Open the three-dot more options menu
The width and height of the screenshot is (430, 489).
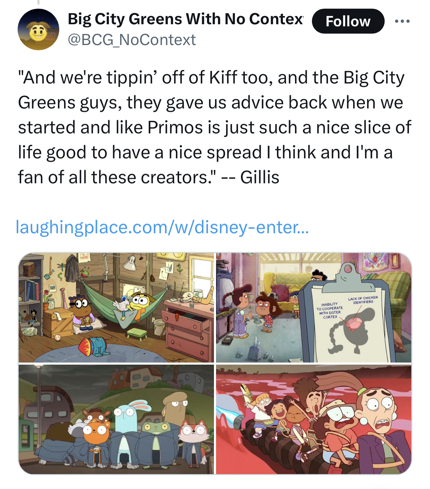point(402,21)
